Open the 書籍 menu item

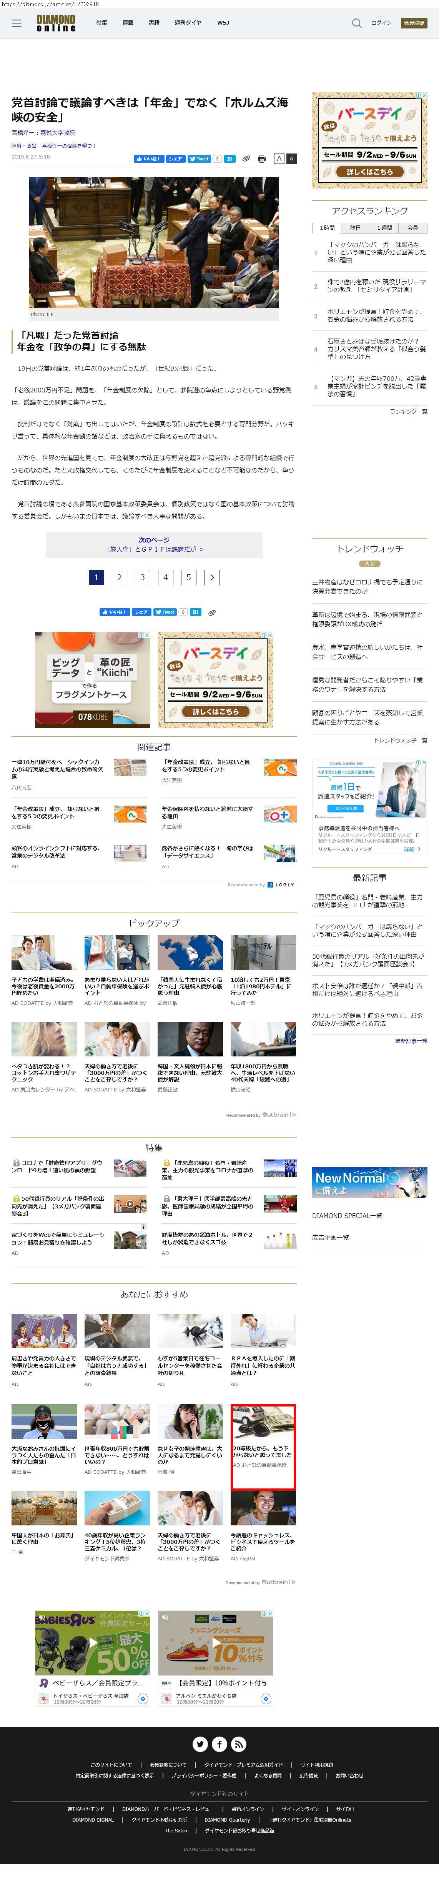[154, 23]
